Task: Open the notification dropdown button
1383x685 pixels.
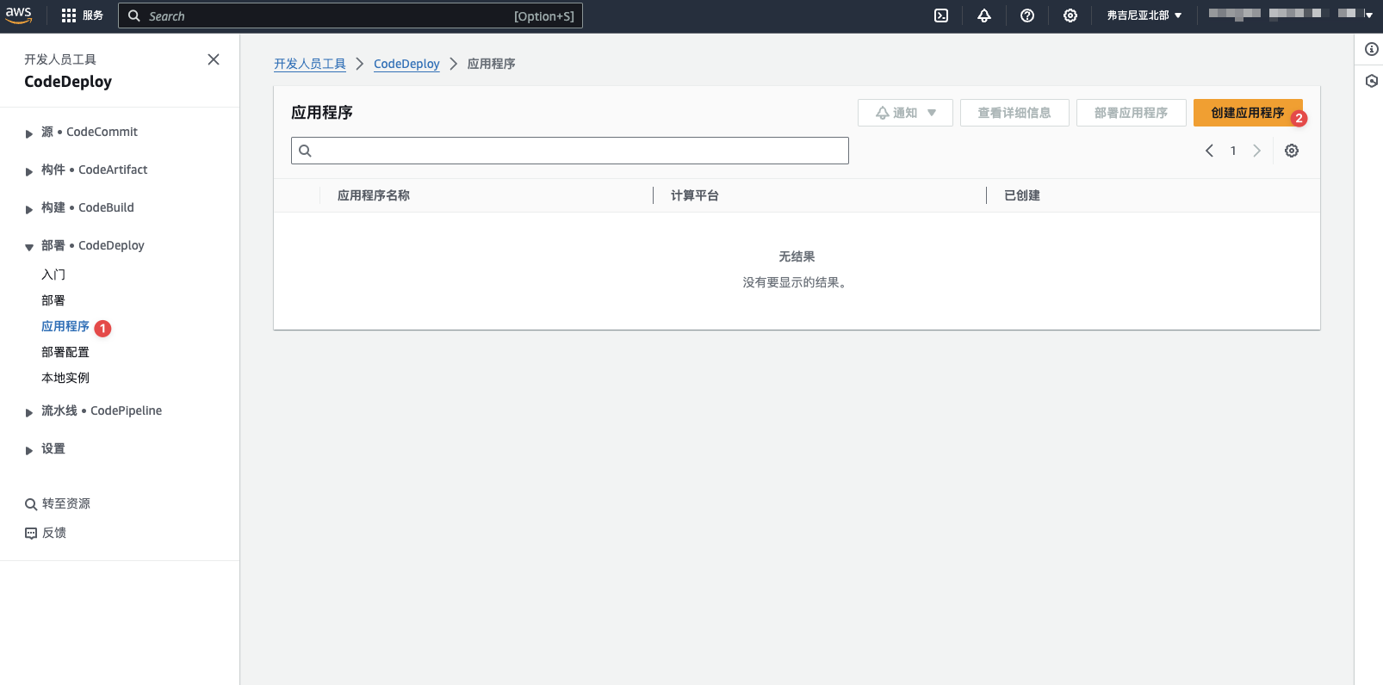Action: [905, 113]
